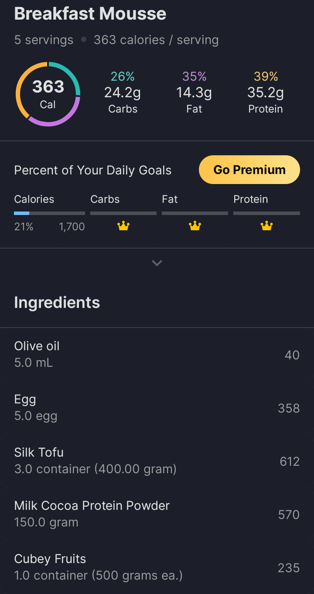Click the 35% Fat macro stat
The height and width of the screenshot is (594, 314).
point(194,92)
